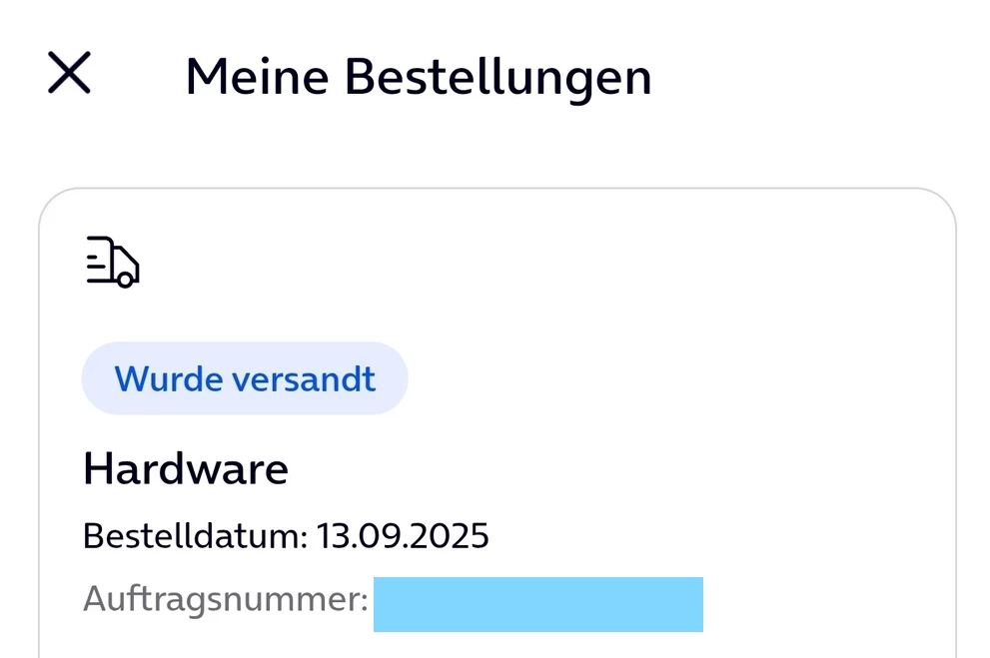
Task: Click the Meine Bestellungen page title
Action: point(419,77)
